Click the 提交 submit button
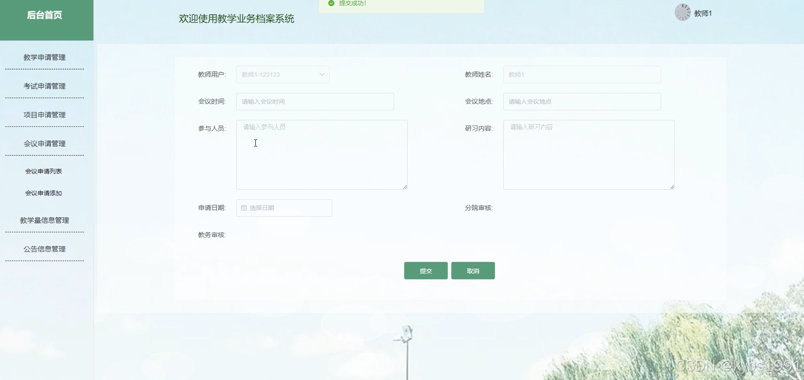804x380 pixels. click(426, 271)
